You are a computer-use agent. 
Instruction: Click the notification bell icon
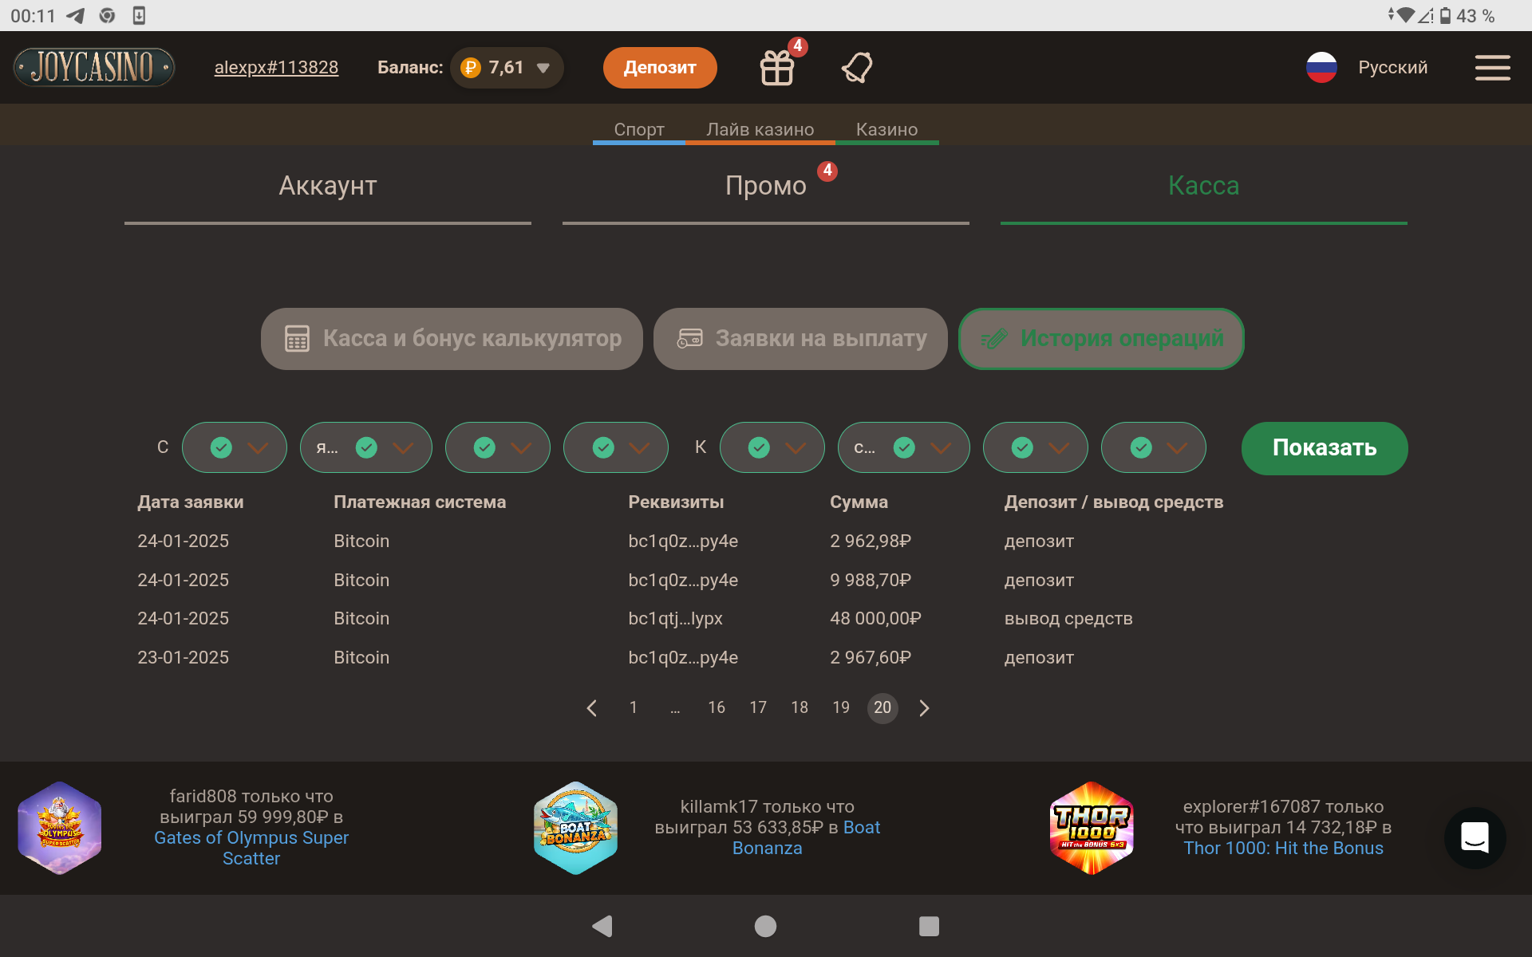(857, 68)
